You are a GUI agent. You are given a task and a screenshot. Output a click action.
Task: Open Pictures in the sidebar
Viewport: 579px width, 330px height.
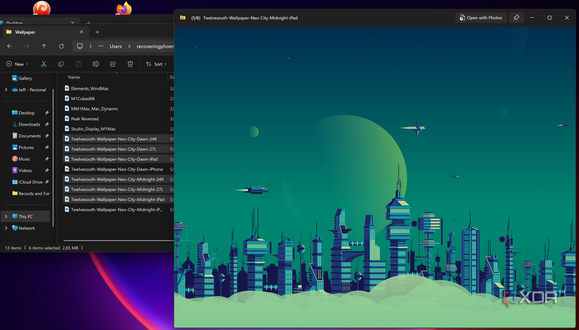coord(26,147)
